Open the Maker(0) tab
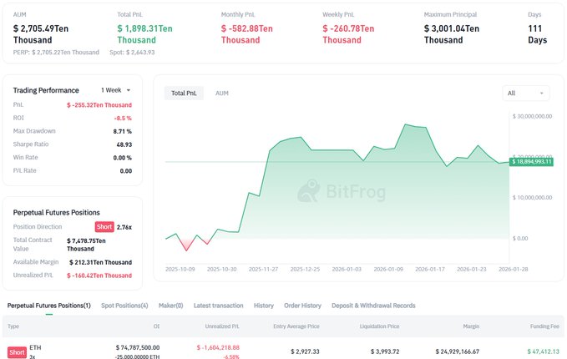Viewport: 567px width, 359px height. click(x=170, y=306)
